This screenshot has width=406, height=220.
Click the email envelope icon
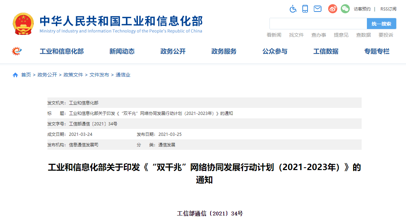(317, 9)
